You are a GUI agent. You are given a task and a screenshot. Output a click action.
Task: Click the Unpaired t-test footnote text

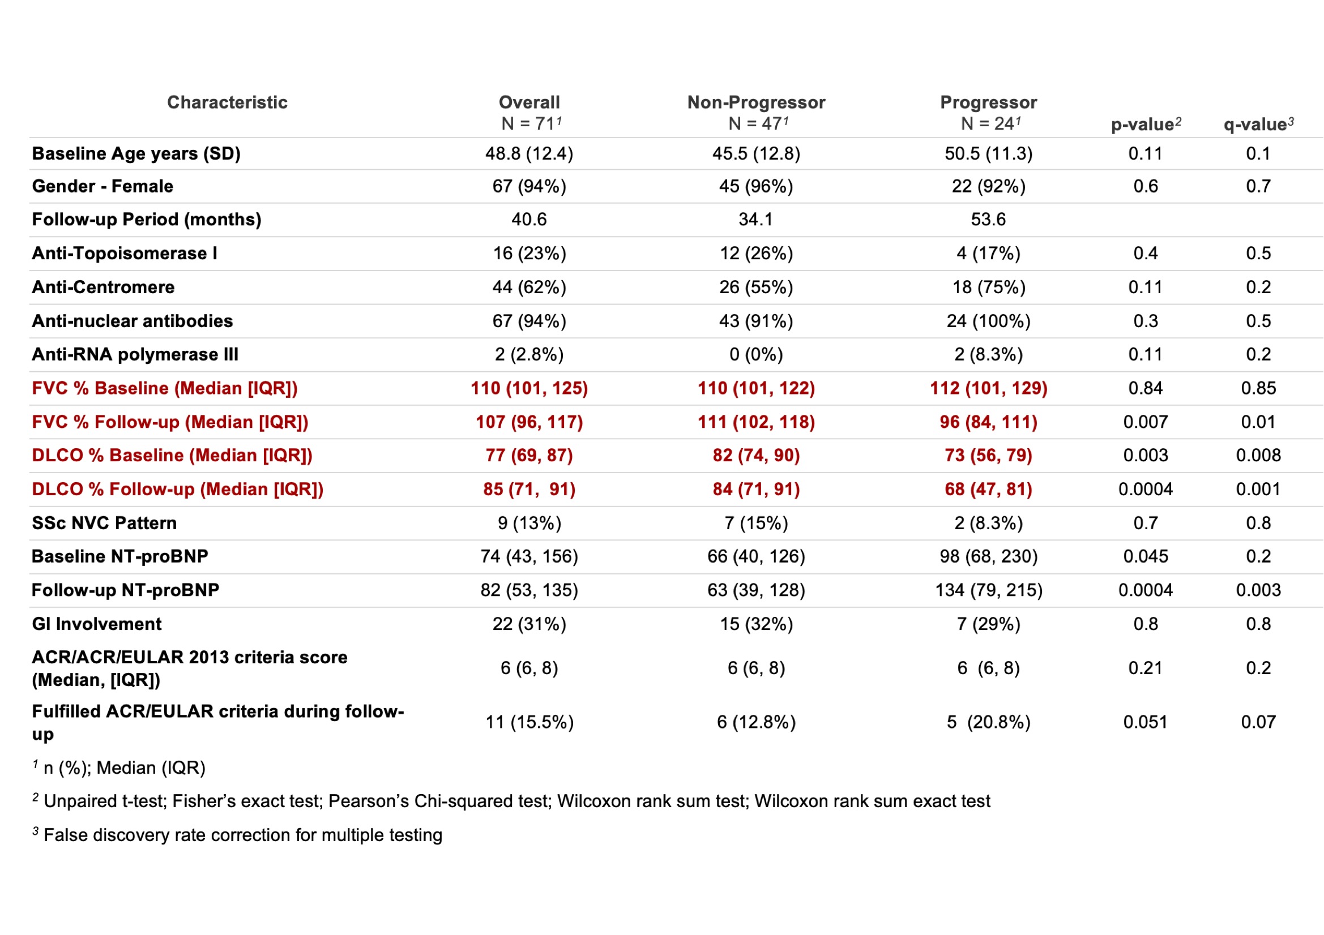coord(516,801)
